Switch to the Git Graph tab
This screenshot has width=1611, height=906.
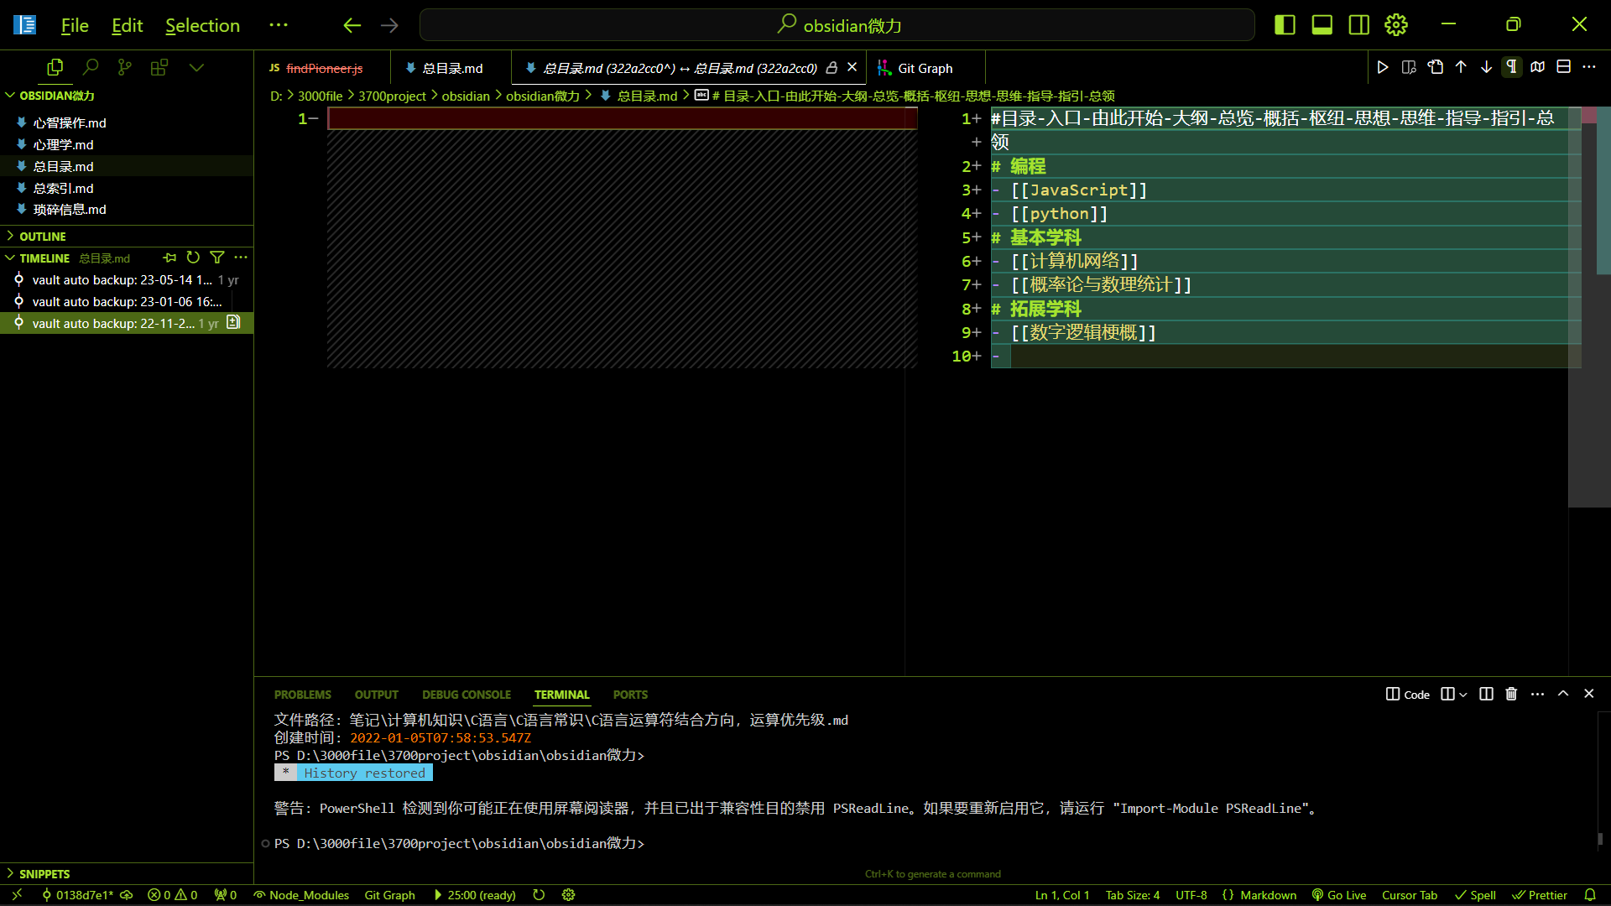(925, 68)
